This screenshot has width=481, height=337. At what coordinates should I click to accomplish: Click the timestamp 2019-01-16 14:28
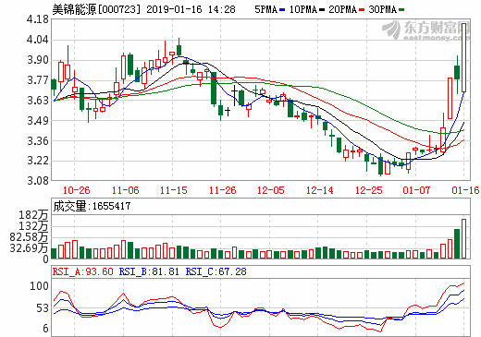click(x=191, y=9)
